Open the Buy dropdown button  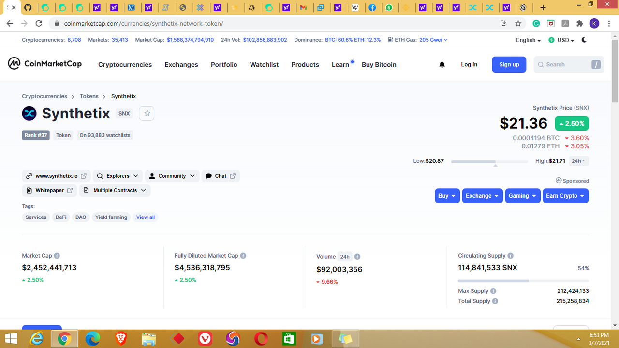coord(447,196)
